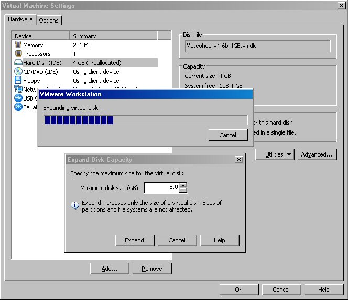Screen dimensions: 348x300
Task: Increase maximum disk size with up arrow
Action: [x=183, y=185]
